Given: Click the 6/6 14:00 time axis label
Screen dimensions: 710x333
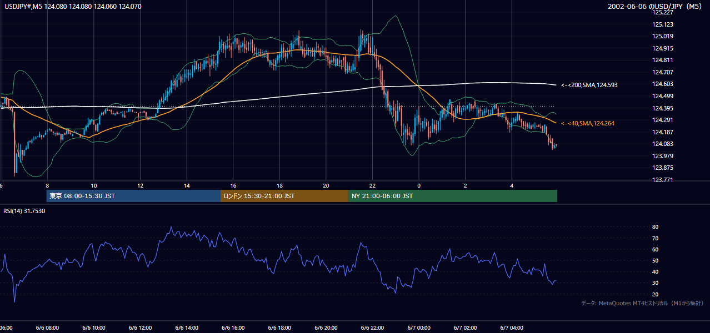Looking at the screenshot, I should click(187, 328).
